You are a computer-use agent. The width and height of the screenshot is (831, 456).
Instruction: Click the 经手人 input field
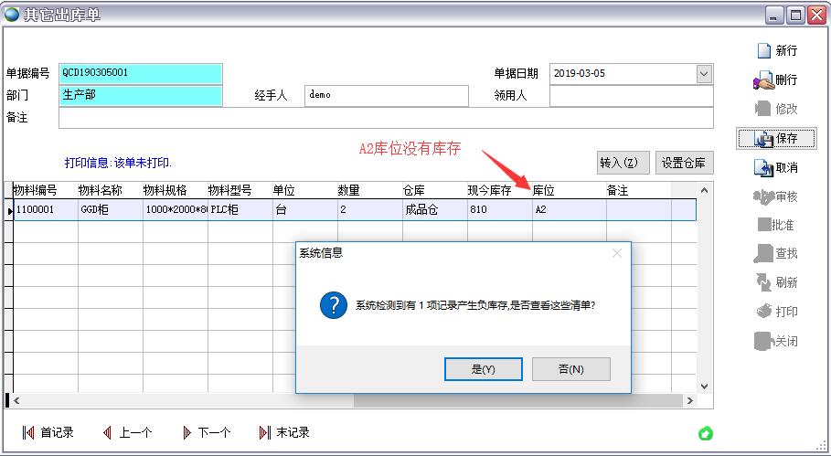386,96
